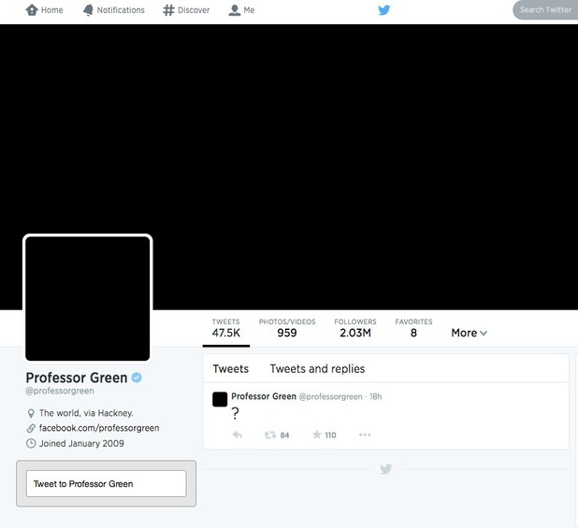
Task: Select the Followers 2.03M stat
Action: pyautogui.click(x=355, y=328)
